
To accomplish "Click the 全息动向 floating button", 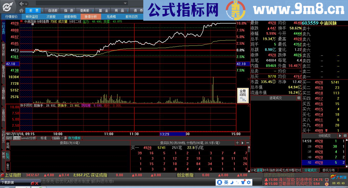I will pyautogui.click(x=243, y=96).
